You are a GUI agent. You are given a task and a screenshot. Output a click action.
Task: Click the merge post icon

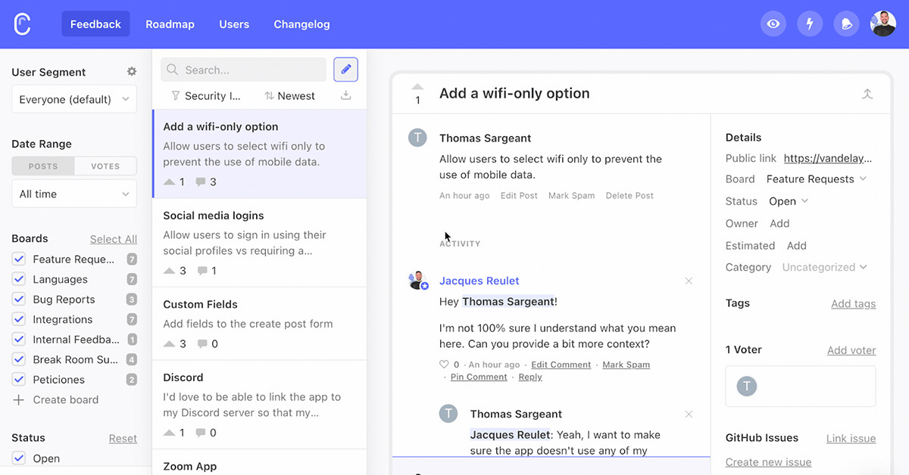[x=867, y=94]
